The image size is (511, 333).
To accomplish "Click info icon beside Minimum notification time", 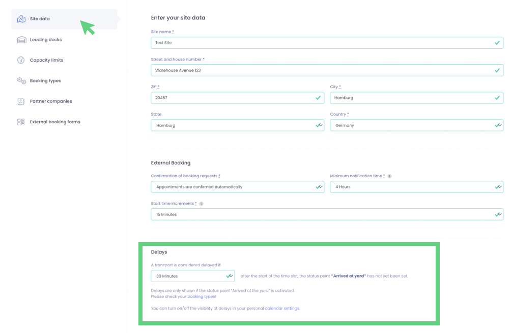I will pyautogui.click(x=389, y=176).
